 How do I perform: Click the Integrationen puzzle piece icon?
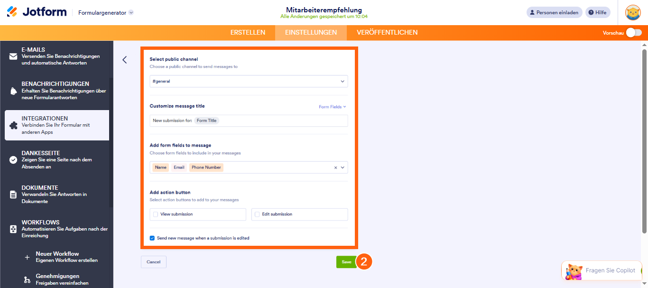[13, 126]
